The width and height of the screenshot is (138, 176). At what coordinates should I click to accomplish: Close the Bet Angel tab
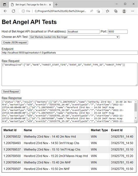point(50,5)
